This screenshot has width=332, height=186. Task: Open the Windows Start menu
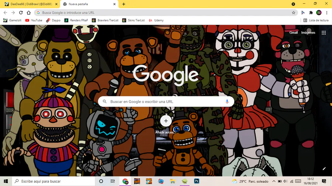(6, 181)
